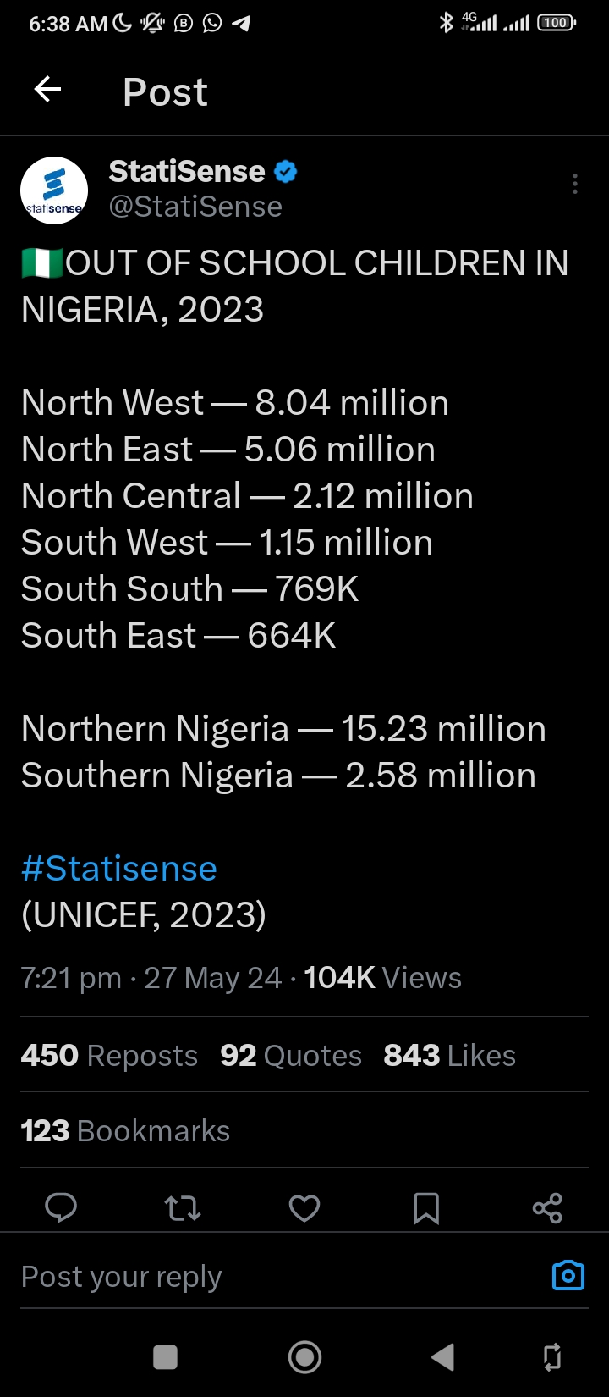This screenshot has height=1397, width=609.
Task: View the 92 Quotes list
Action: [x=290, y=1056]
